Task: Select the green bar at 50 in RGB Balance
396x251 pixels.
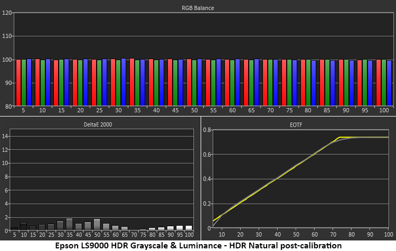Action: coord(194,83)
